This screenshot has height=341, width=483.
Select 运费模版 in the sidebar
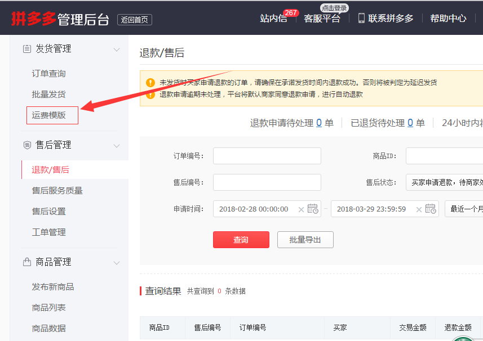point(48,115)
